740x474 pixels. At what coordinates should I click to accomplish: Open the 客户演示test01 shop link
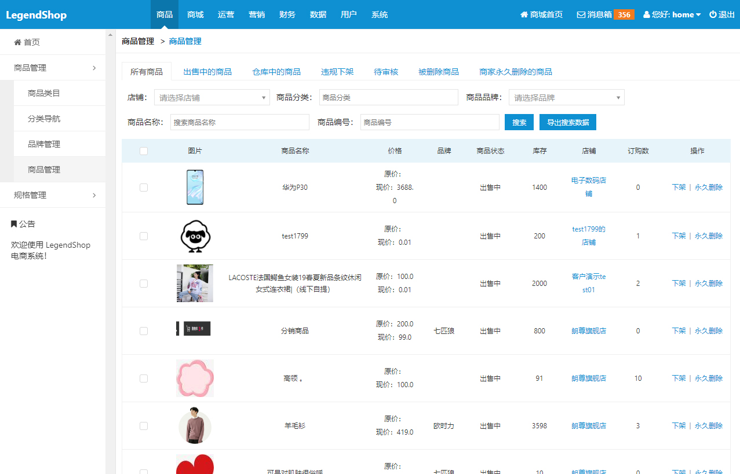point(589,283)
